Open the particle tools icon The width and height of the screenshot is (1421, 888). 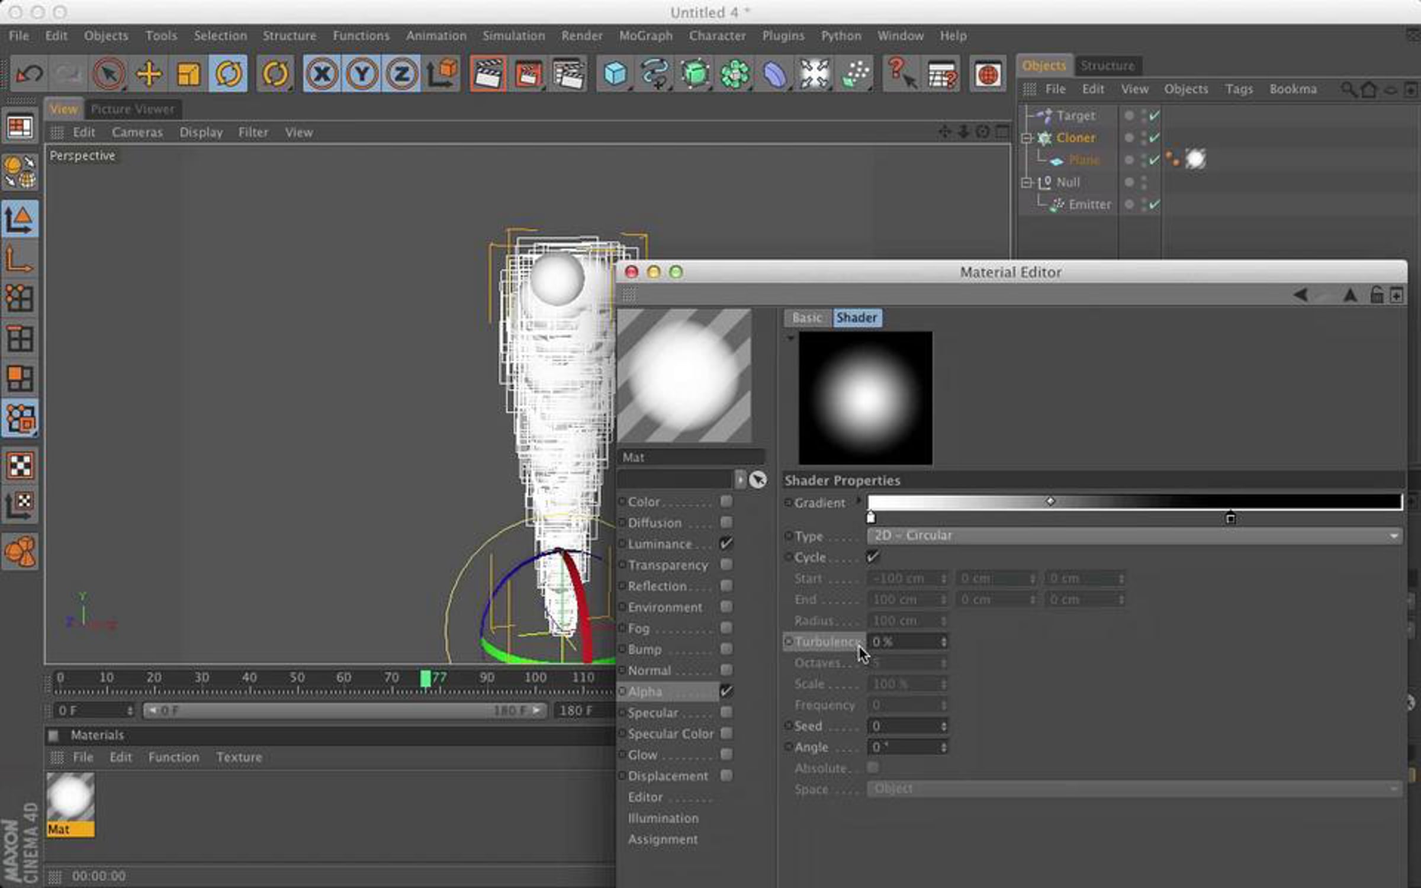click(855, 74)
